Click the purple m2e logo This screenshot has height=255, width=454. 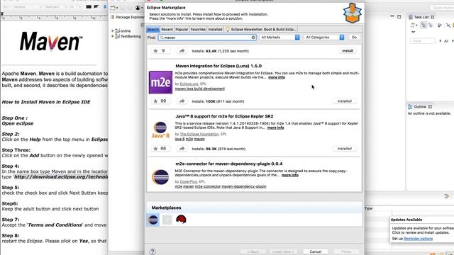(x=160, y=82)
